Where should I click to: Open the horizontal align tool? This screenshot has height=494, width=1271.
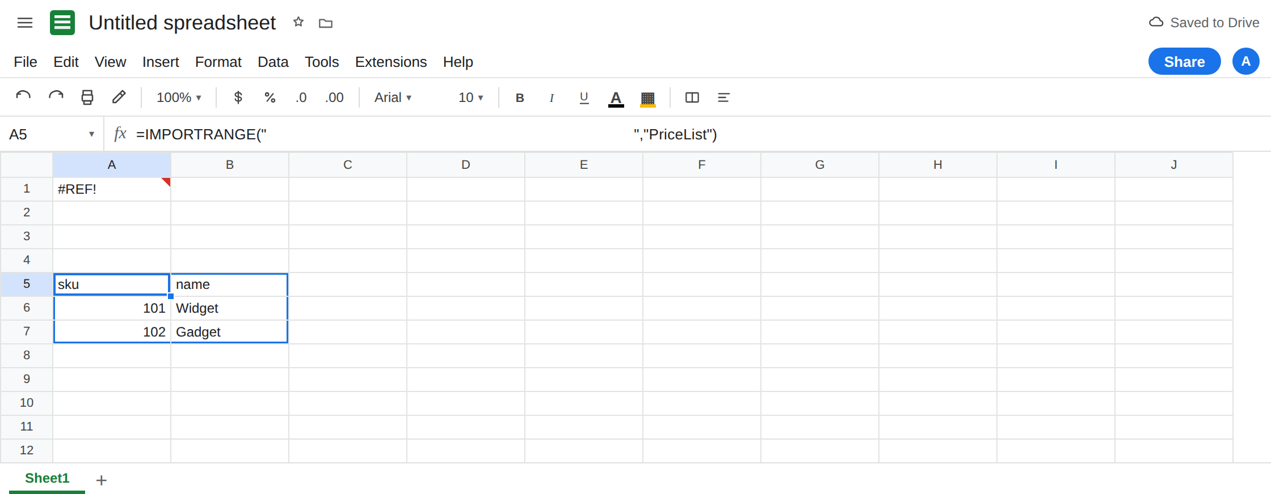coord(723,97)
